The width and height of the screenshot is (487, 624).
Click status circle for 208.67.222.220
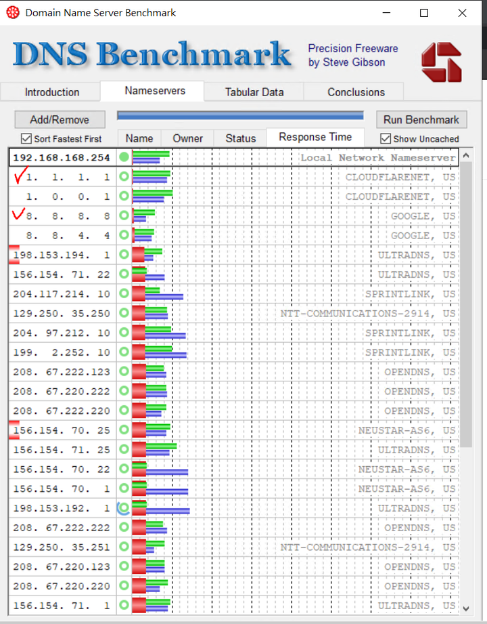tap(124, 411)
